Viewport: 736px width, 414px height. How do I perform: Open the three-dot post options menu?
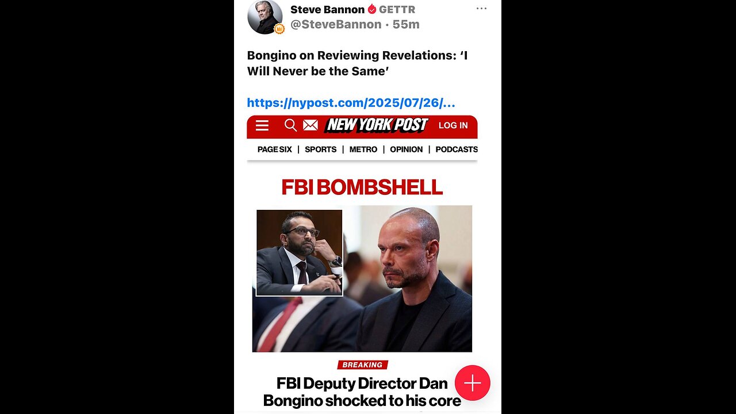pos(481,9)
